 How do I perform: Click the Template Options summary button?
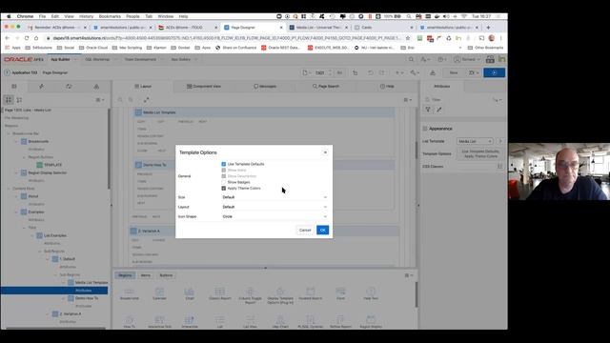coord(480,153)
